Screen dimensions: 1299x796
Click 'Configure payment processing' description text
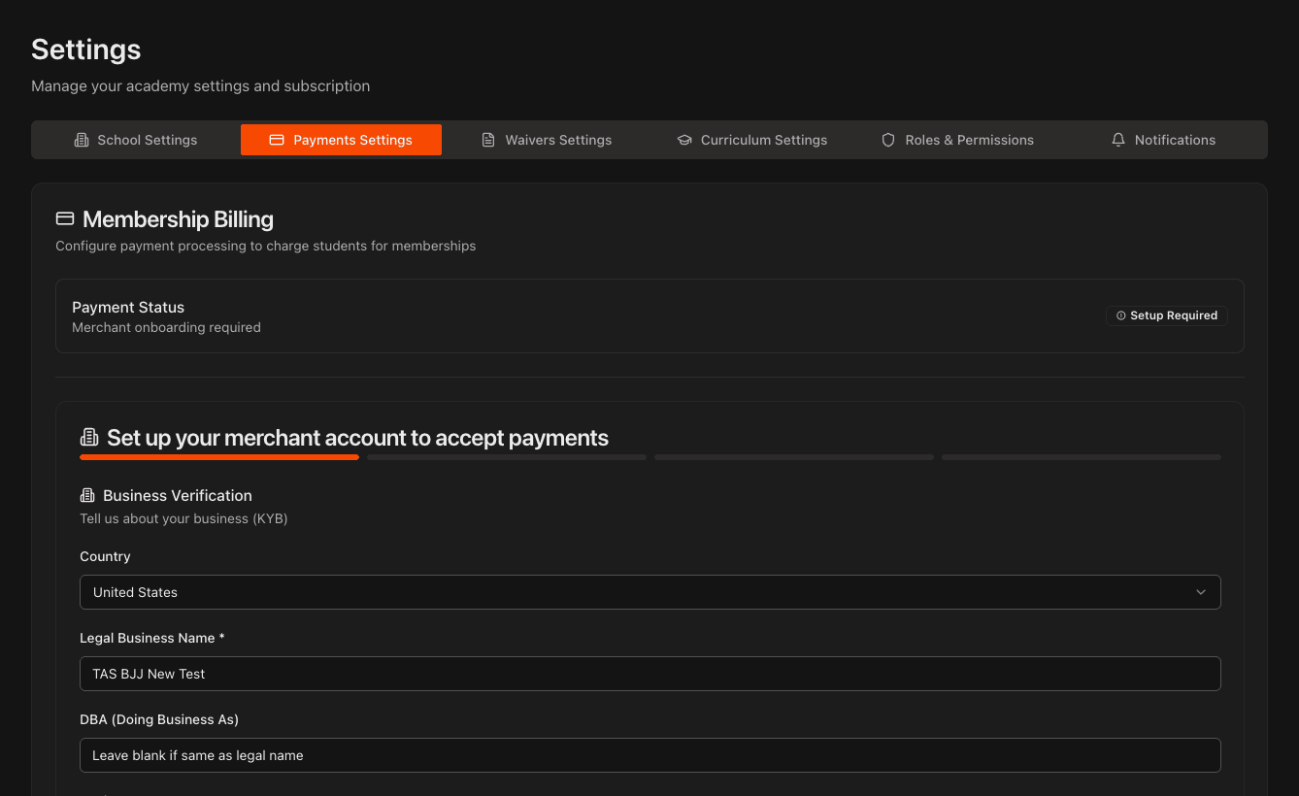[265, 246]
